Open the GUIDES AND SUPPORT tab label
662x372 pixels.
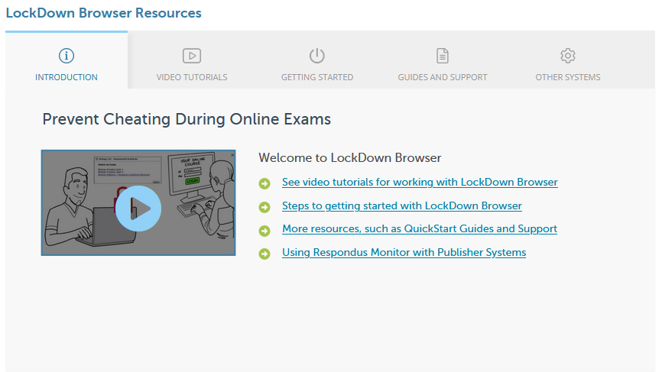[x=443, y=77]
